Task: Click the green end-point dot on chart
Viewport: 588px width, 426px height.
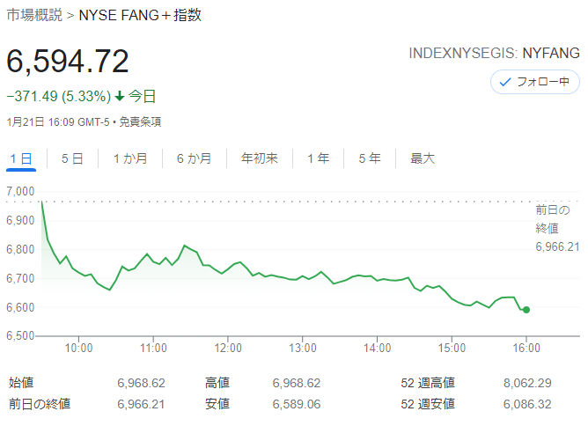Action: pyautogui.click(x=526, y=310)
